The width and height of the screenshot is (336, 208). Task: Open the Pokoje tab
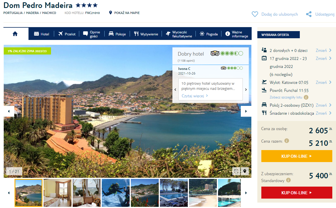[x=117, y=34]
